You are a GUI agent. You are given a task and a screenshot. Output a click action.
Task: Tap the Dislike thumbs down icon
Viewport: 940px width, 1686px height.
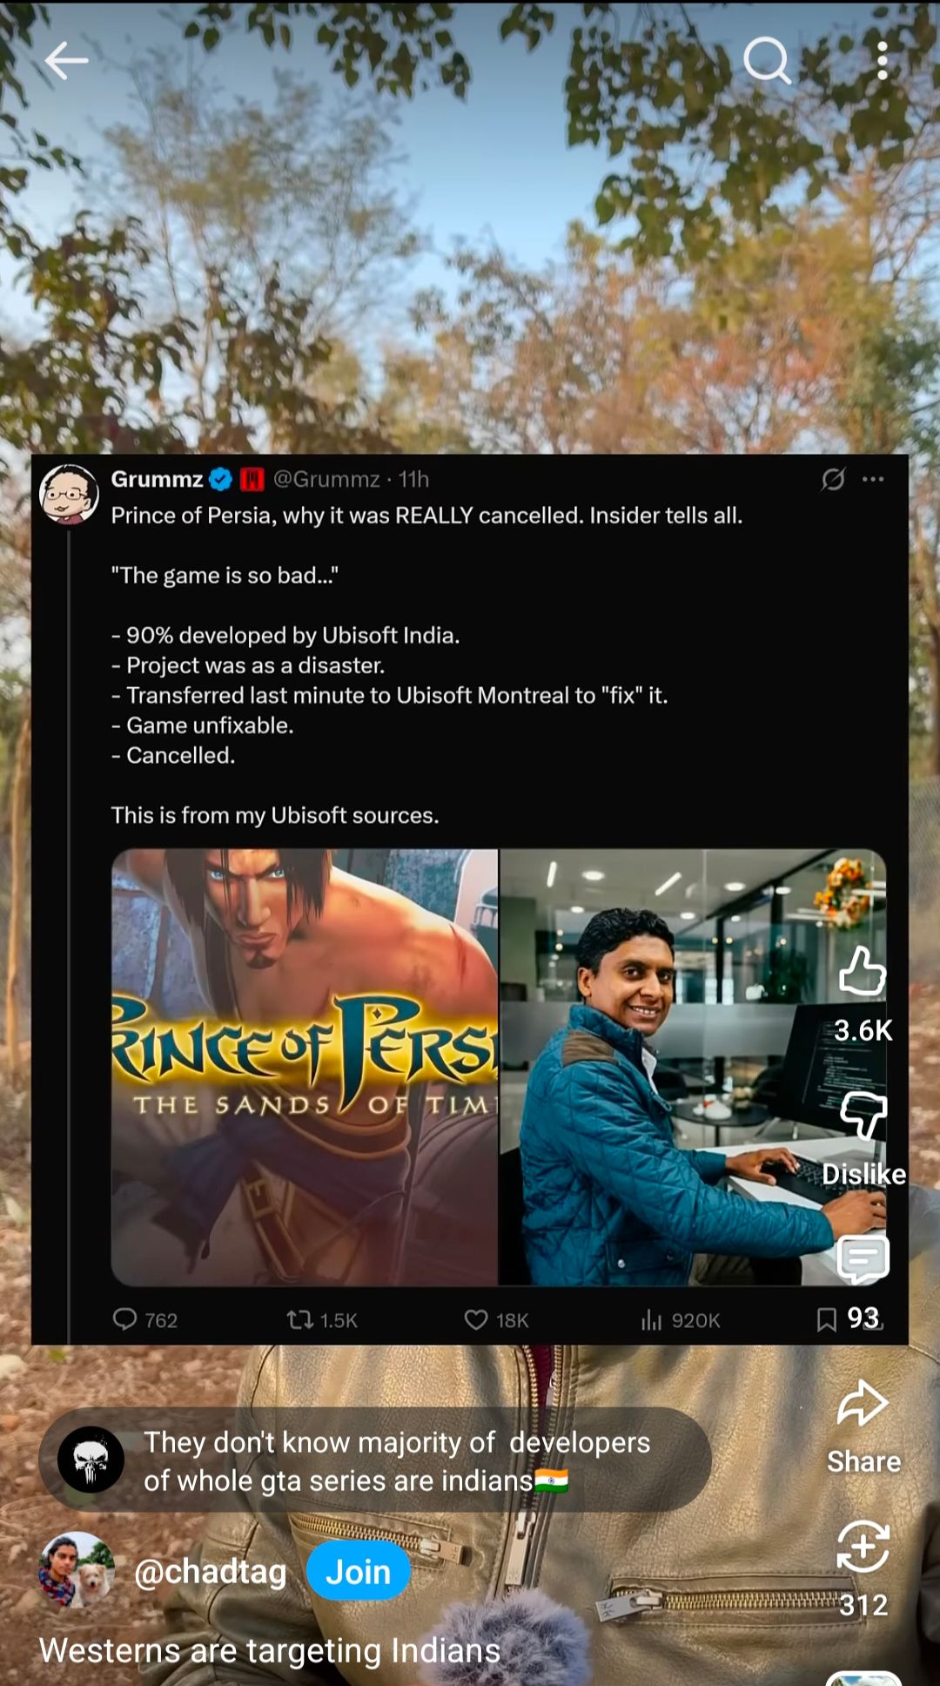pyautogui.click(x=863, y=1115)
